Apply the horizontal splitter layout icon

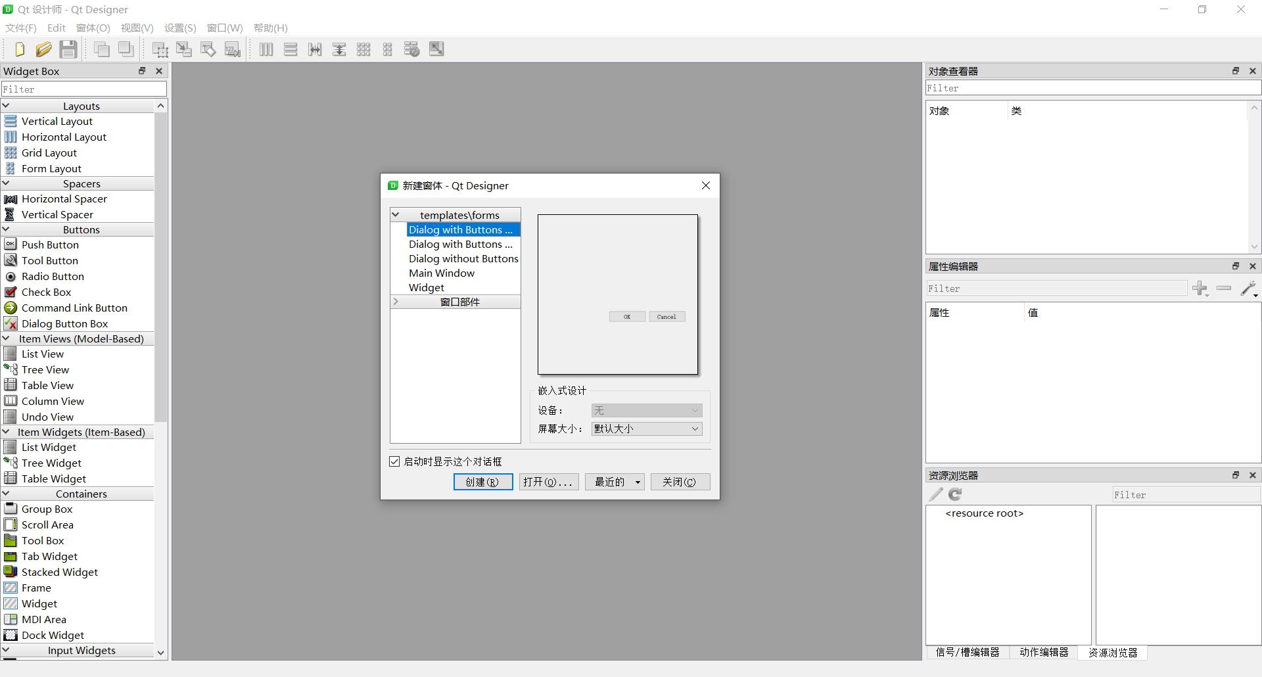point(315,49)
